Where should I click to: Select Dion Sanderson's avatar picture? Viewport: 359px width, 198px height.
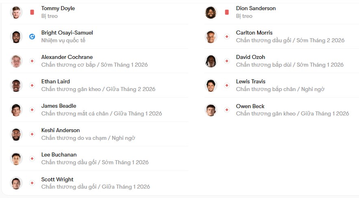(x=211, y=12)
